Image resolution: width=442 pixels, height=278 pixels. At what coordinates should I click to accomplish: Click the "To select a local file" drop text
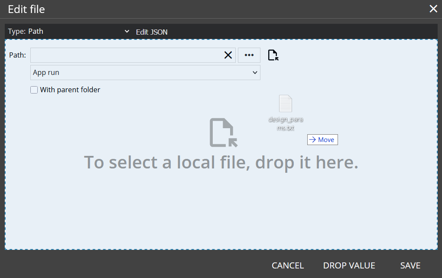(221, 162)
